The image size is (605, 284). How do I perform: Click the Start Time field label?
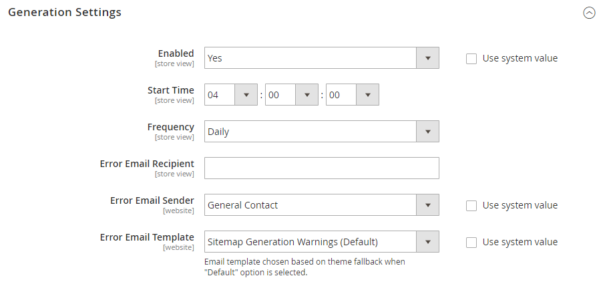(170, 90)
